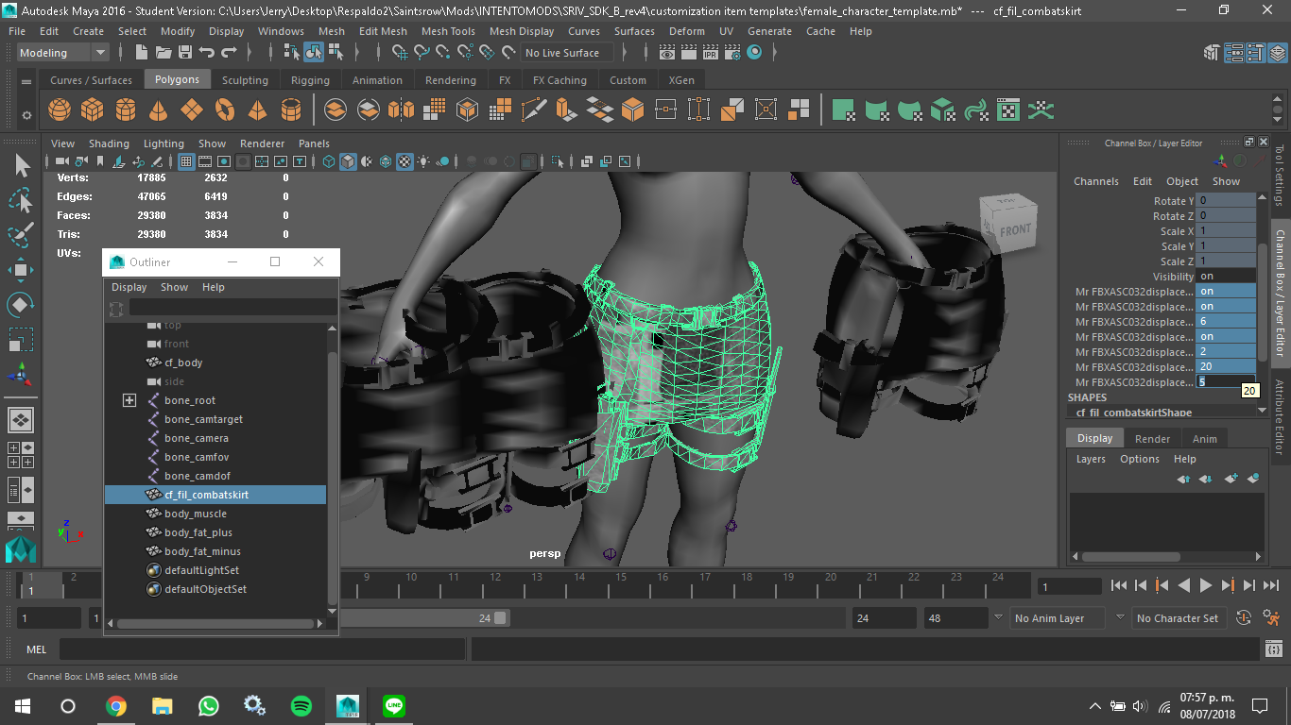Viewport: 1291px width, 725px height.
Task: Click the Open Scene folder icon
Action: click(x=164, y=53)
